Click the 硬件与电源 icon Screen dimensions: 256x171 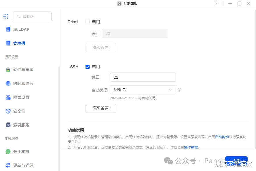point(8,70)
